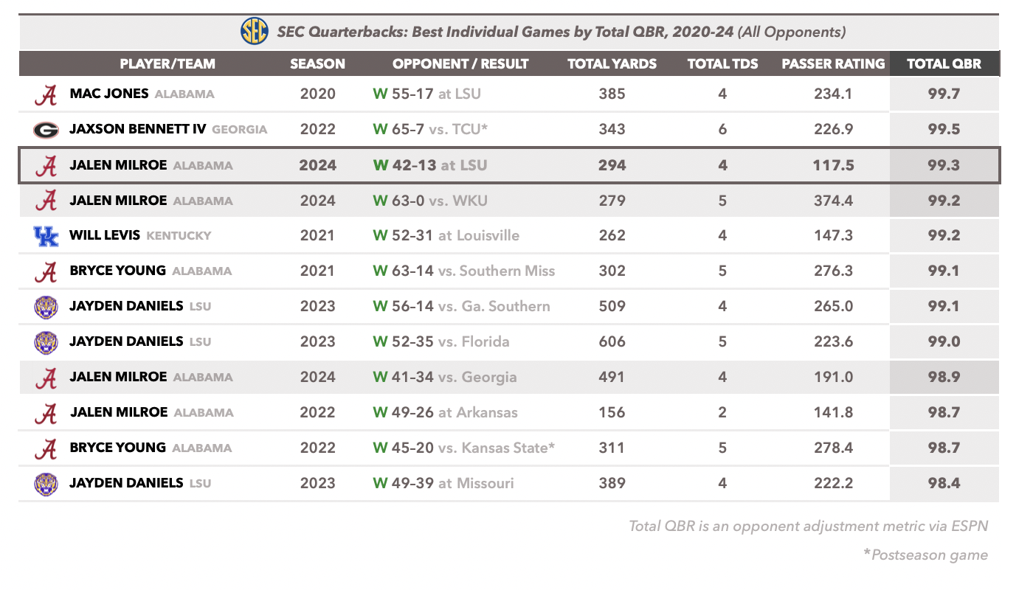Select the TOTAL YARDS column header
1033x590 pixels.
(x=612, y=63)
